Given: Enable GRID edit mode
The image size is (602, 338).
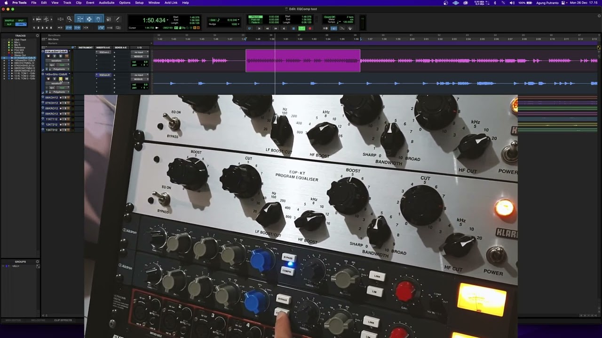Looking at the screenshot, I should (x=21, y=24).
